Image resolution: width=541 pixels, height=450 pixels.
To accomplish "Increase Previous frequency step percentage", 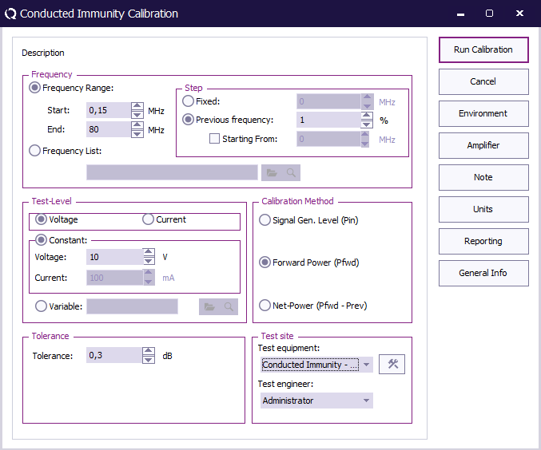I will 367,116.
